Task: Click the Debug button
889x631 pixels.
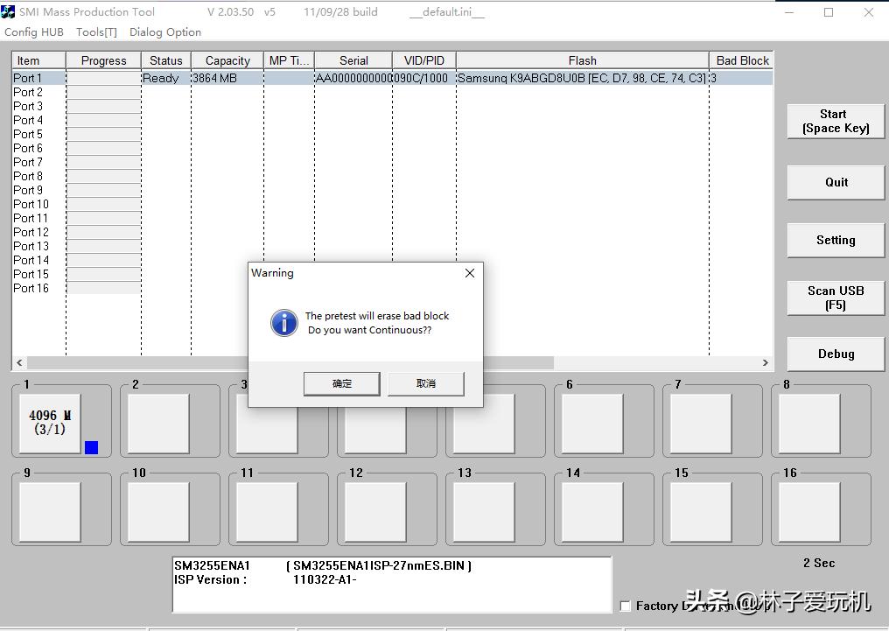Action: [836, 354]
